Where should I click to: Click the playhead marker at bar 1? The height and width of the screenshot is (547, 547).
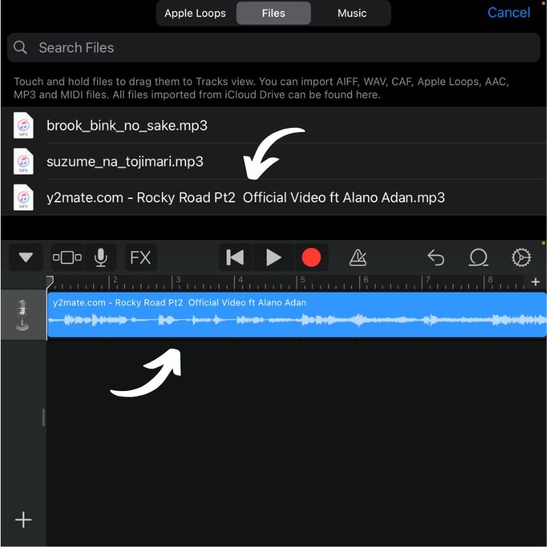click(50, 281)
